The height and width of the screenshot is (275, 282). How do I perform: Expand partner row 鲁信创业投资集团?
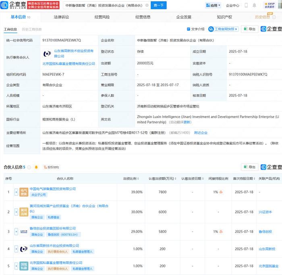16,232
